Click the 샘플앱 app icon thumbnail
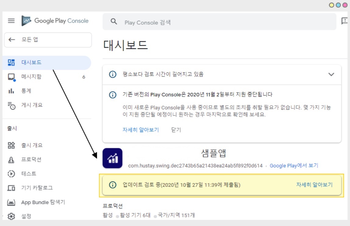Image resolution: width=350 pixels, height=226 pixels. pos(113,158)
